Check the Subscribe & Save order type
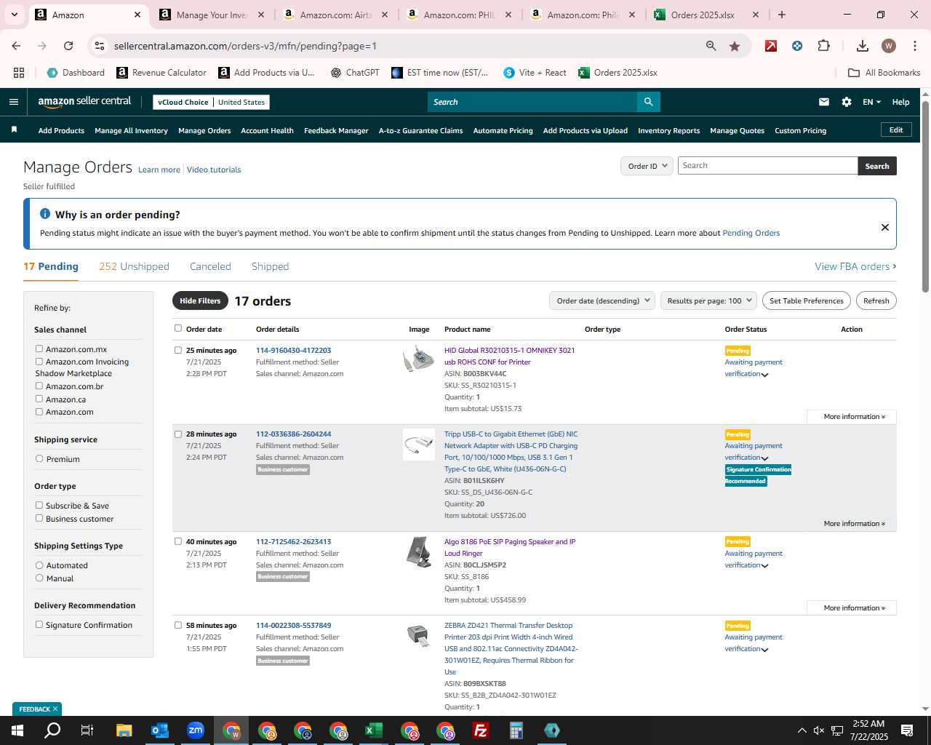The image size is (931, 745). point(39,505)
